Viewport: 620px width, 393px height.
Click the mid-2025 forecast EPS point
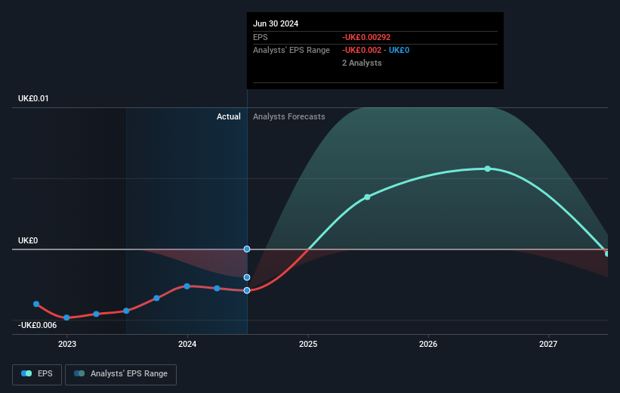coord(367,197)
